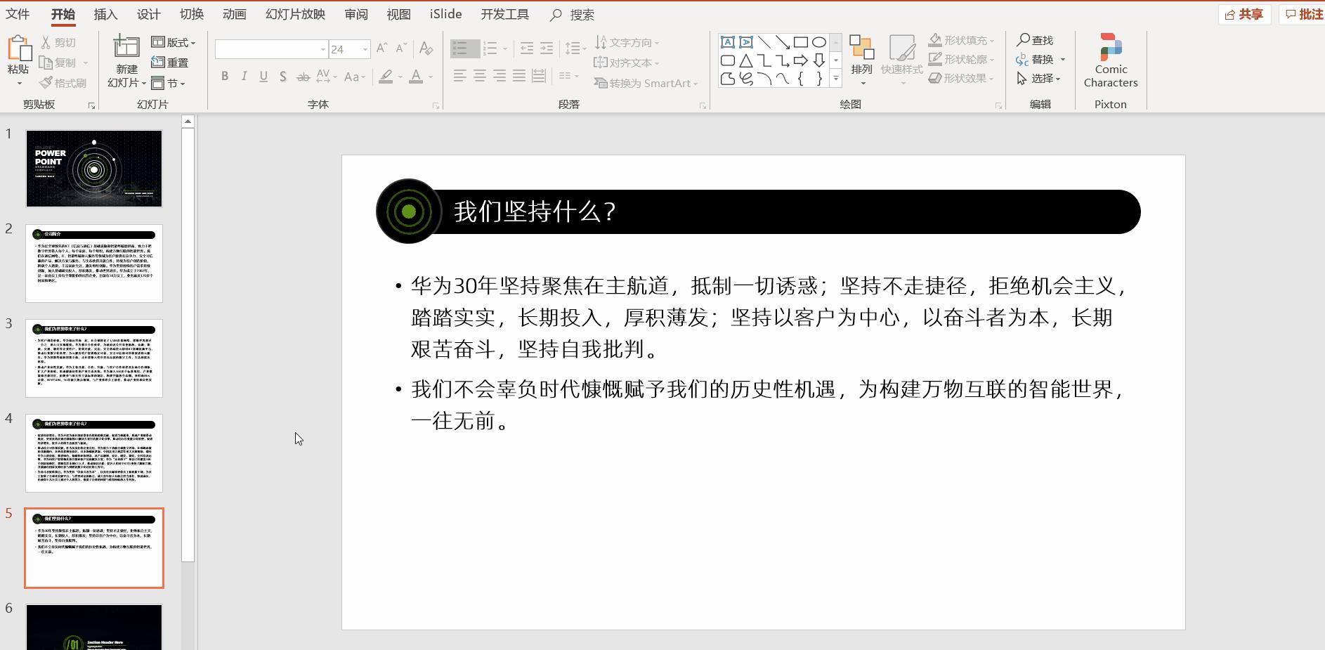This screenshot has width=1325, height=650.
Task: Click the add columns icon
Action: coord(569,76)
